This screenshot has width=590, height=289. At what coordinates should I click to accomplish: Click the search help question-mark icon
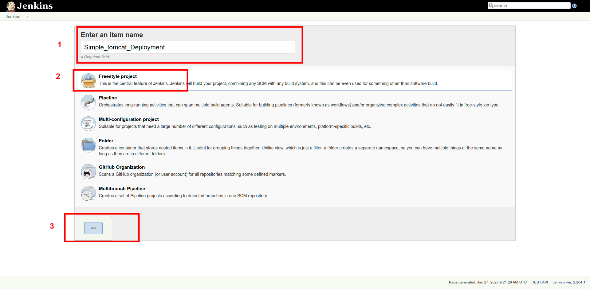574,6
